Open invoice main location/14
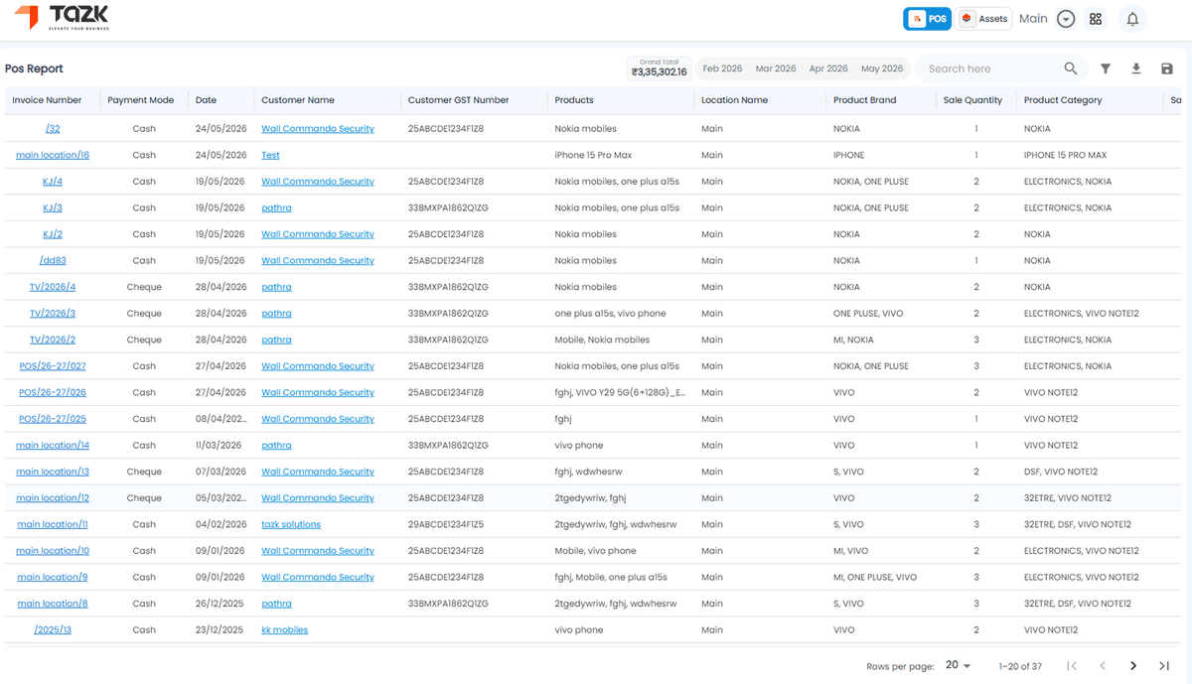 coord(53,446)
